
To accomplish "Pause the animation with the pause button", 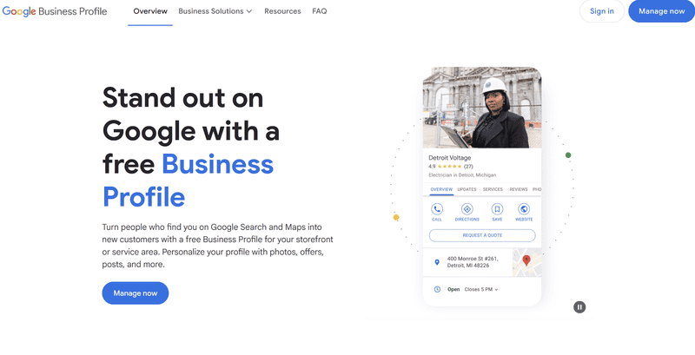I will point(579,306).
